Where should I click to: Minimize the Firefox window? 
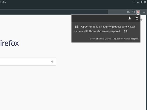click(x=138, y=2)
